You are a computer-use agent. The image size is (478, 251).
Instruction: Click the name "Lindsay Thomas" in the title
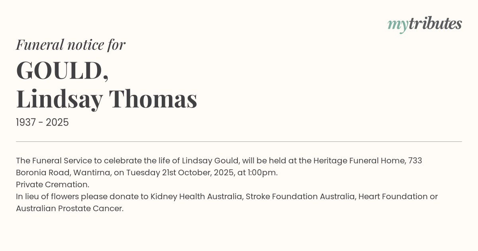coord(106,99)
